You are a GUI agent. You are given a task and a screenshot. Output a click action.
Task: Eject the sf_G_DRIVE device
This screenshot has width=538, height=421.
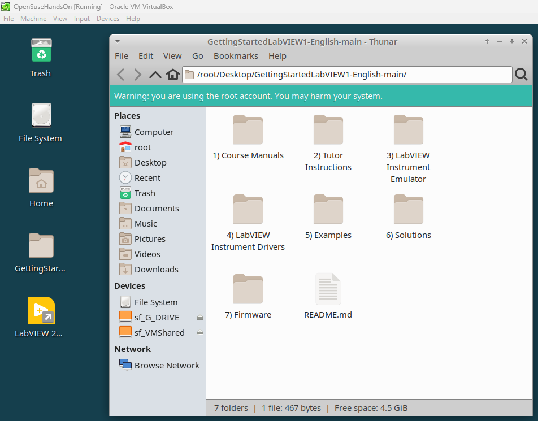tap(199, 318)
